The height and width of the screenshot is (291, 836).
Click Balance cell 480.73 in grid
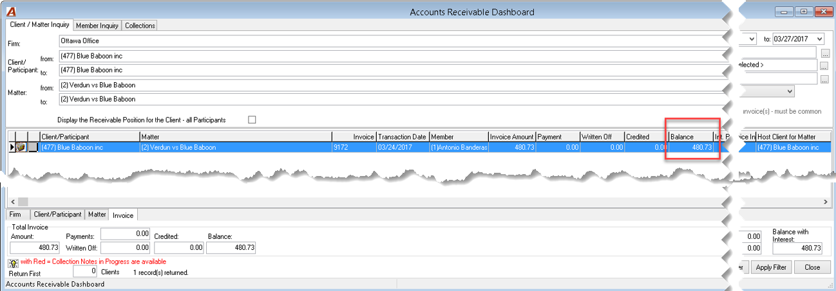(x=690, y=147)
